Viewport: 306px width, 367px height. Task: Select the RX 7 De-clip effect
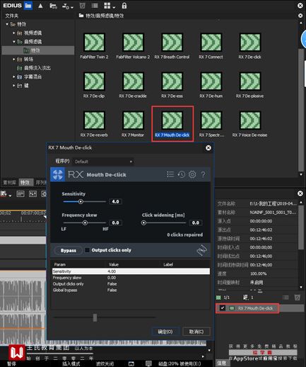[94, 85]
